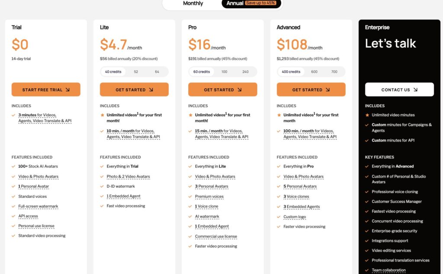Choose the 52 credits option in Lite
This screenshot has height=274, width=443.
[x=136, y=72]
